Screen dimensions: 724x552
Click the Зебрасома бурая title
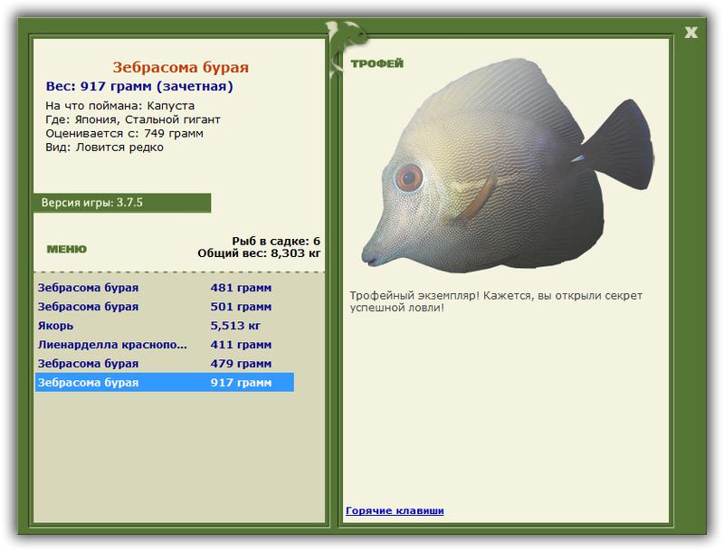point(180,67)
